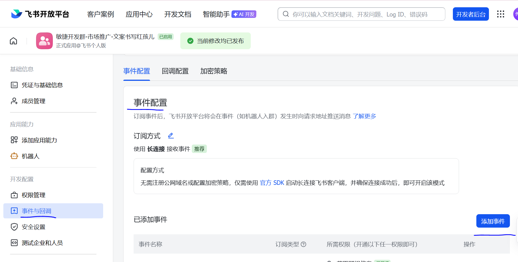518x262 pixels.
Task: Click the 凭证与基础信息 sidebar icon
Action: pos(14,85)
